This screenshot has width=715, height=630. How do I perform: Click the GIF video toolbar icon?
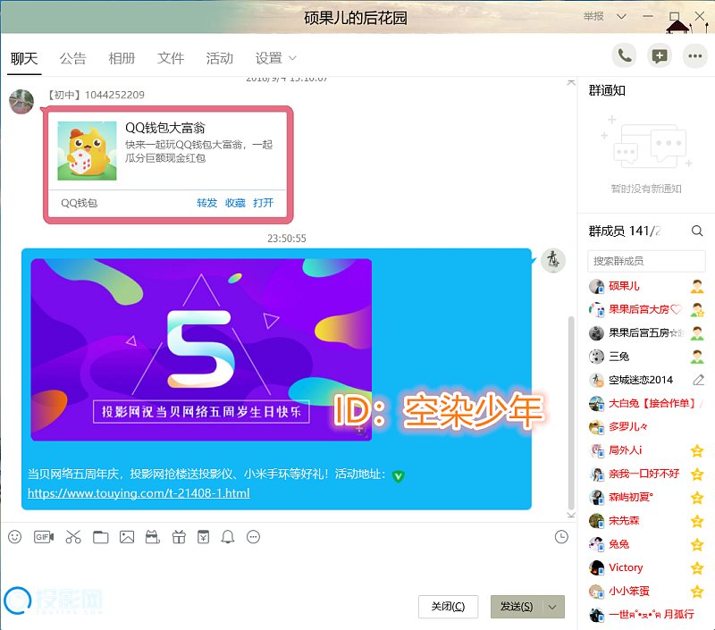tap(44, 537)
